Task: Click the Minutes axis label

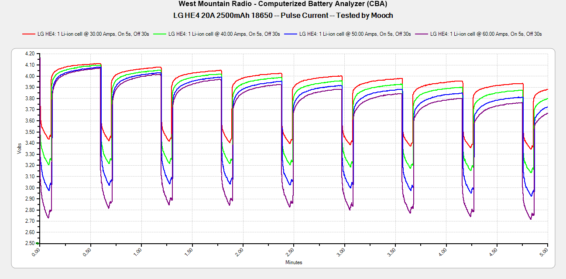Action: 294,262
